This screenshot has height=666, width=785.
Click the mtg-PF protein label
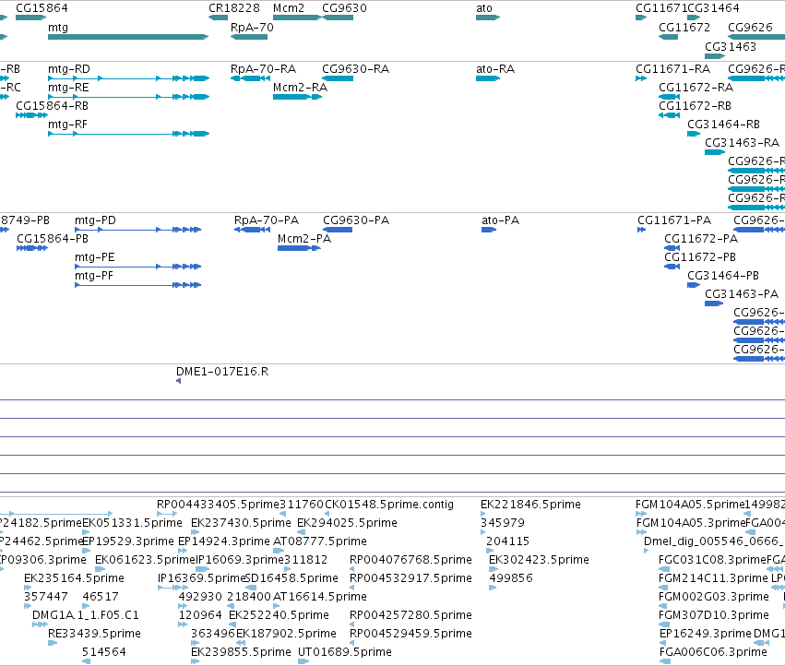(94, 276)
